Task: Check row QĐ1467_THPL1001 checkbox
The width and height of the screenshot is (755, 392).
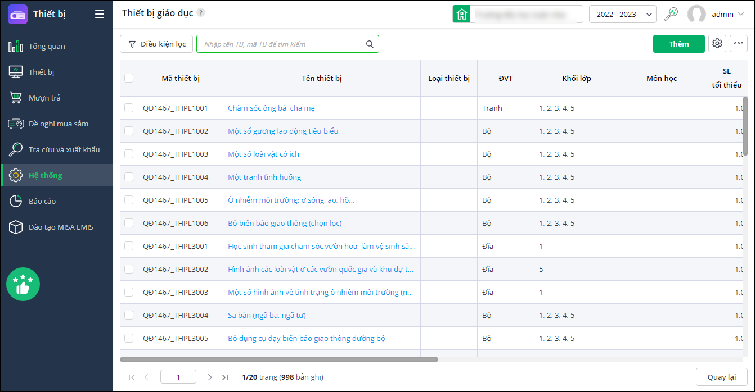Action: 129,108
